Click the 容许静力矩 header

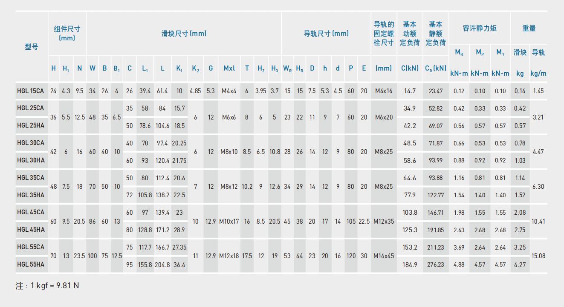480,28
